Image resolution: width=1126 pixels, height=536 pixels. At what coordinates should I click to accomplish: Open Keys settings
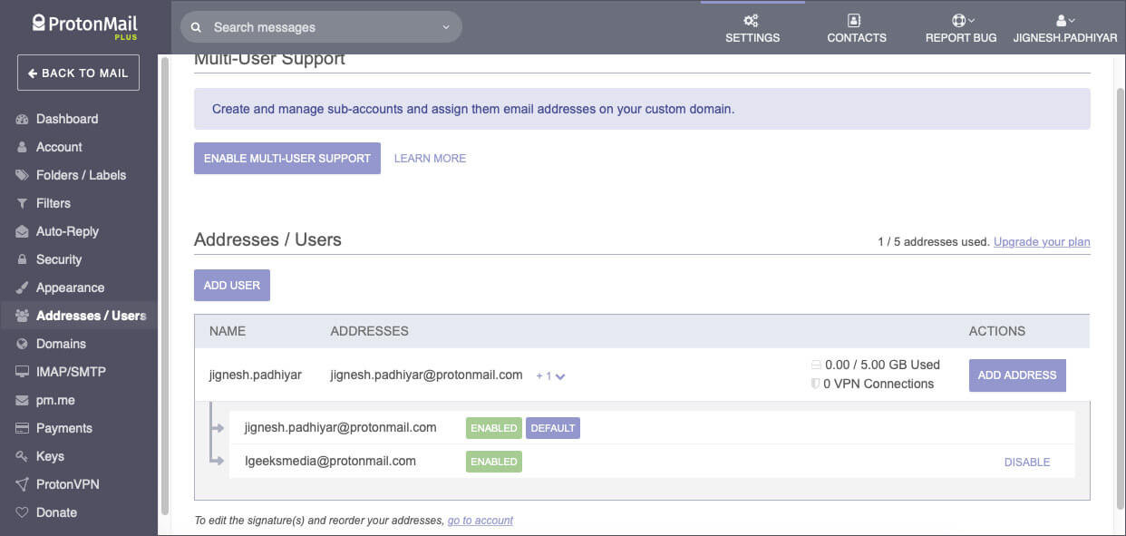pos(50,456)
